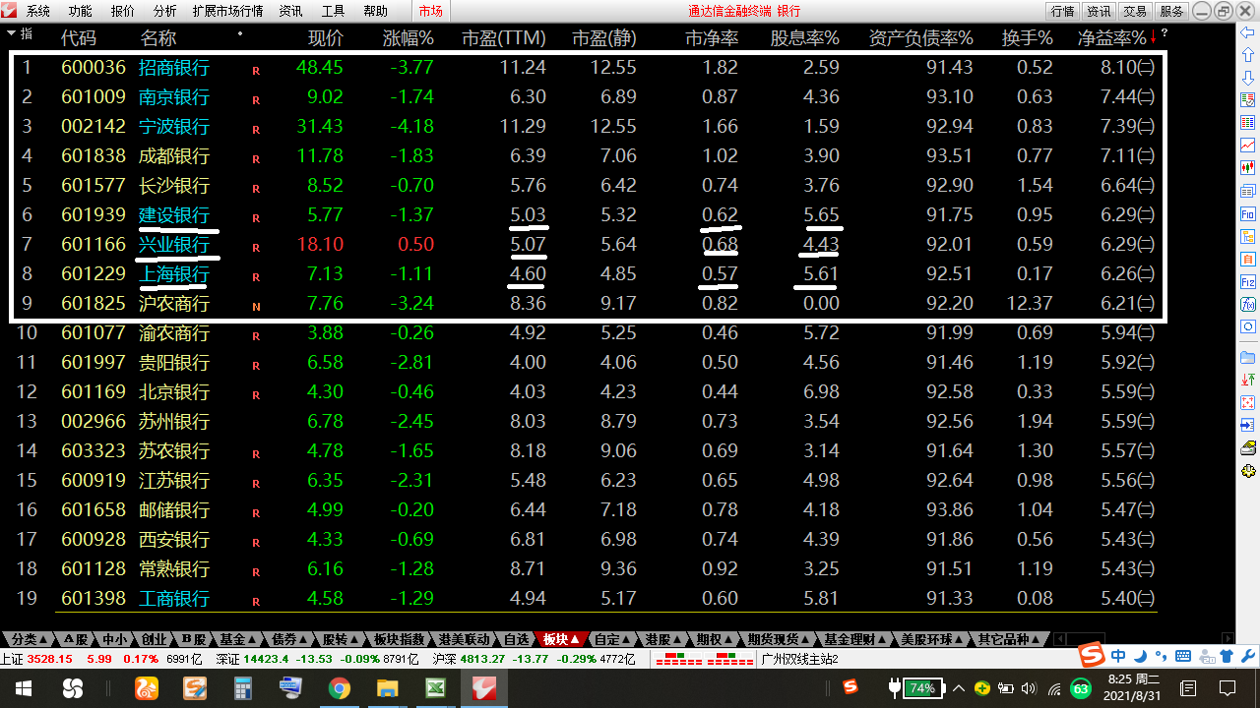Click the 交易 button at top right
Screen dimensions: 1260x708
pyautogui.click(x=1135, y=11)
